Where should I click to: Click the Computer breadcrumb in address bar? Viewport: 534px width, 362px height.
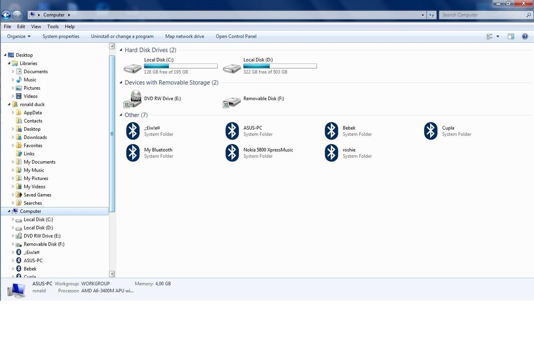(54, 15)
